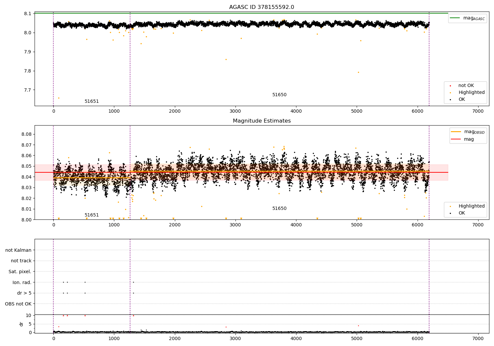This screenshot has height=346, width=494.
Task: Click the '51651' observation label in the top plot
Action: tap(92, 101)
